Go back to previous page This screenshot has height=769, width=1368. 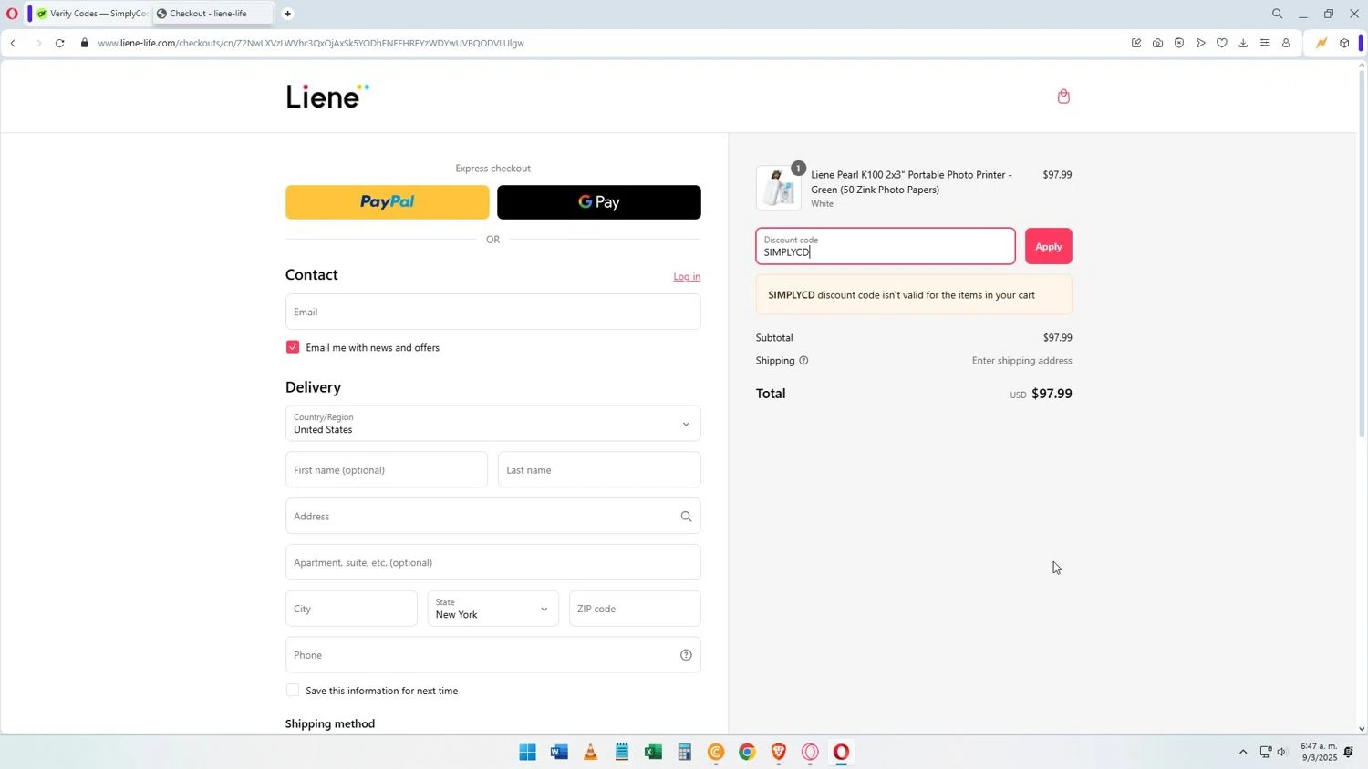13,43
